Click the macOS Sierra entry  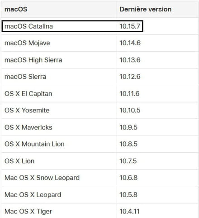(x=25, y=77)
